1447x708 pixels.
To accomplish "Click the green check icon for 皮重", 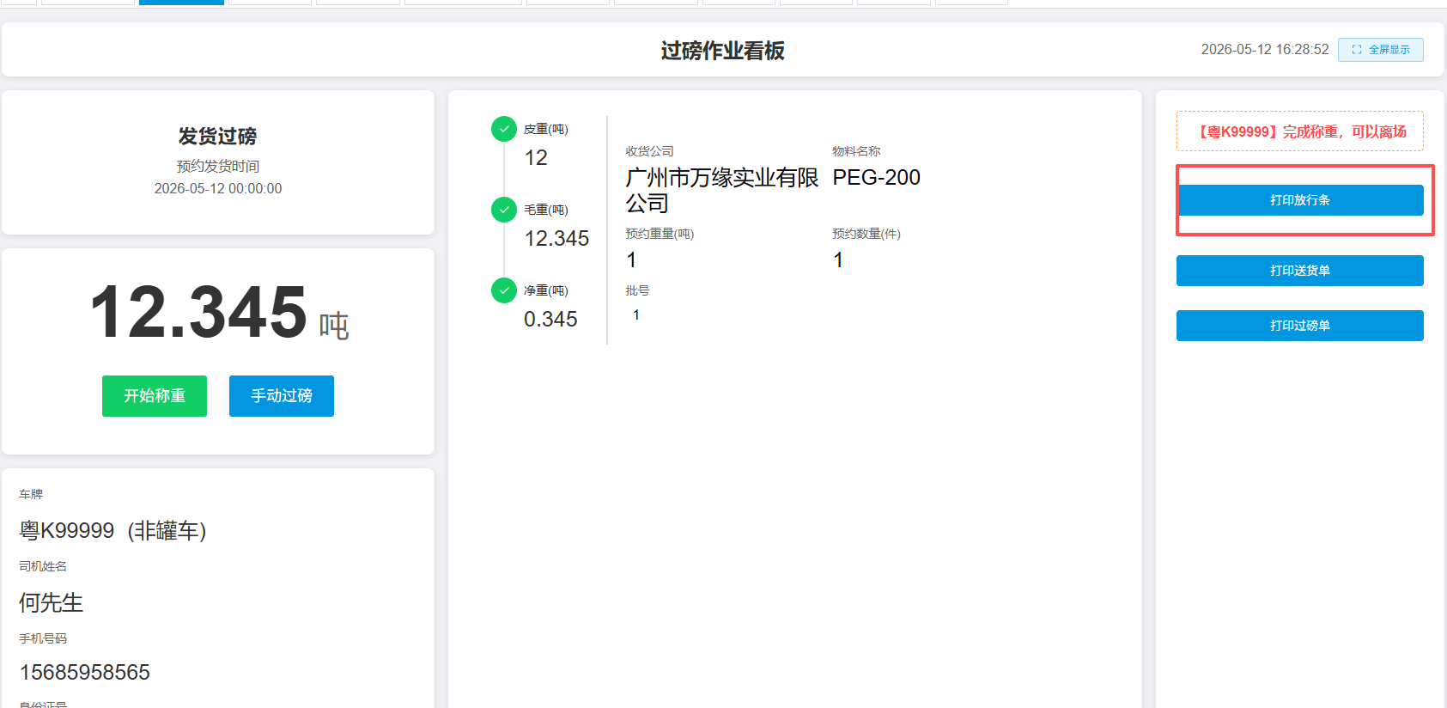I will [504, 129].
